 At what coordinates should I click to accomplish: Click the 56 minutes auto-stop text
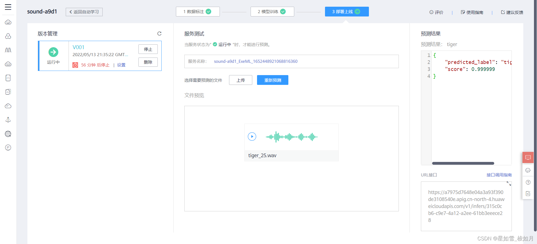pyautogui.click(x=95, y=65)
